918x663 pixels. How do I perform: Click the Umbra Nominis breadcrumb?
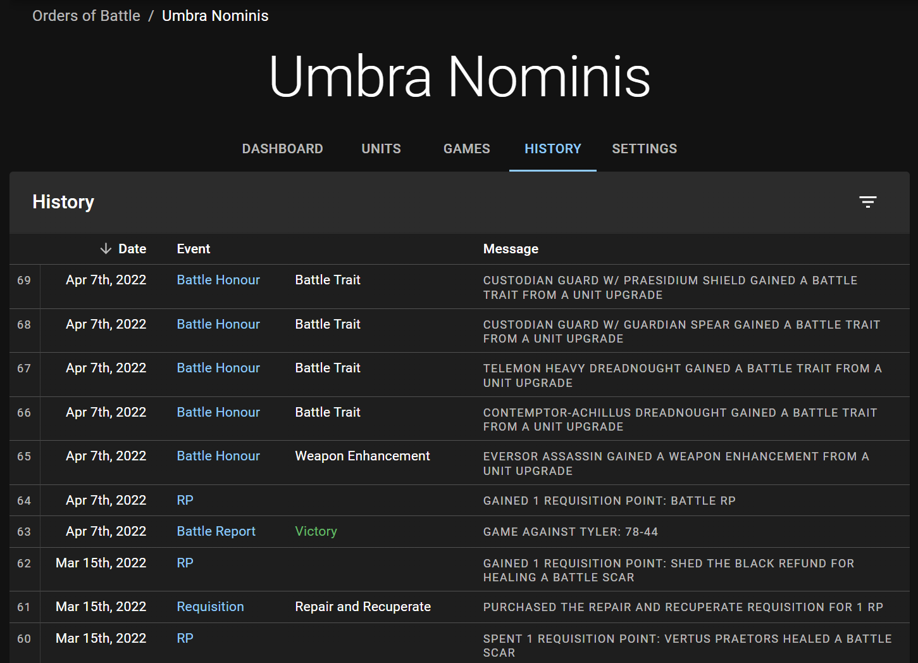click(215, 16)
